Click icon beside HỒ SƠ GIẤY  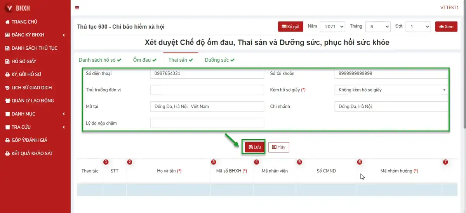coord(7,61)
